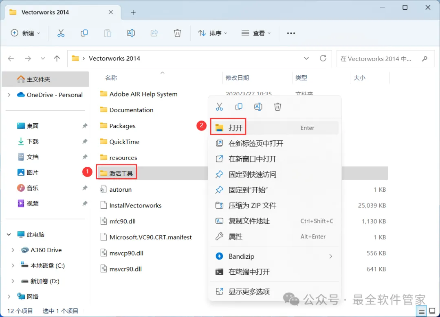Viewport: 440px width, 317px height.
Task: Click the Copy icon in the toolbar
Action: 84,33
